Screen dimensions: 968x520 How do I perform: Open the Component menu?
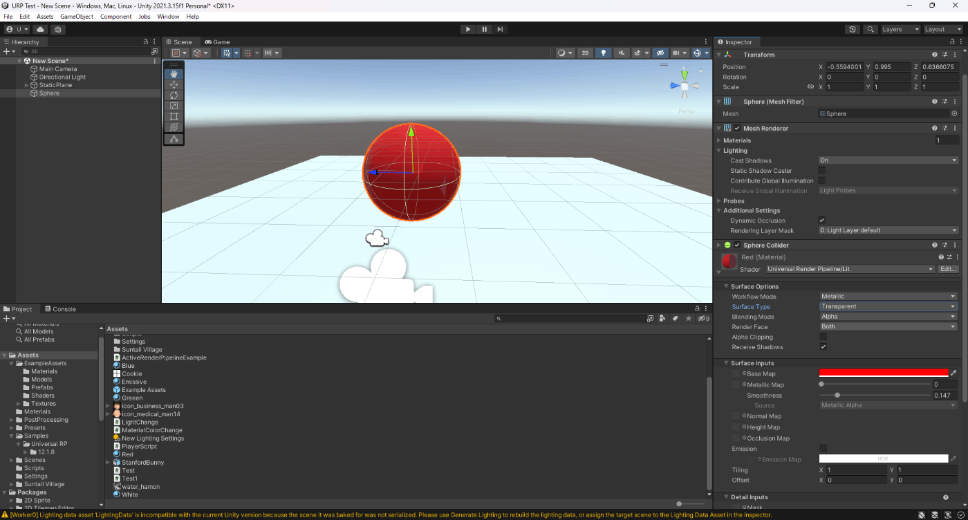click(x=115, y=17)
